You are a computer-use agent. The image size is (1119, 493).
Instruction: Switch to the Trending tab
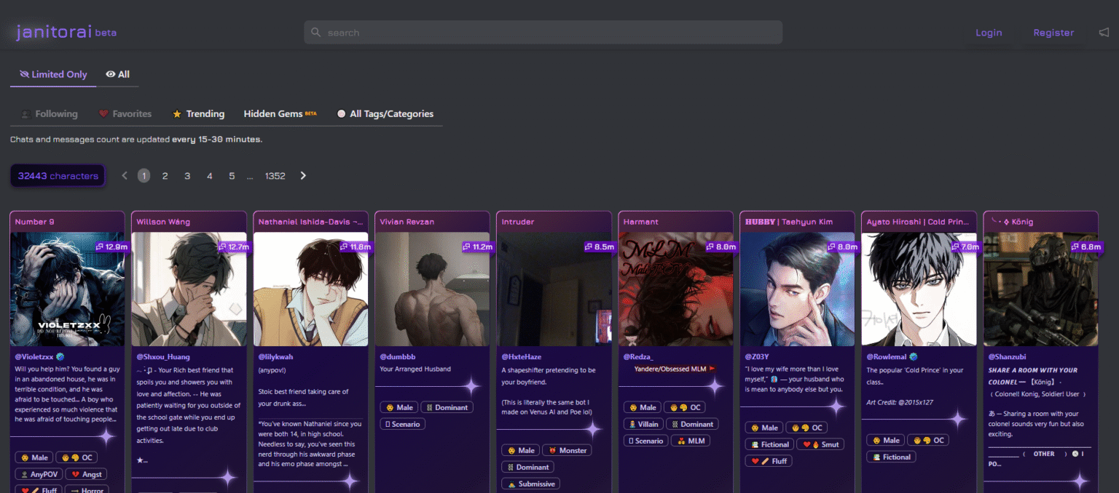[198, 114]
